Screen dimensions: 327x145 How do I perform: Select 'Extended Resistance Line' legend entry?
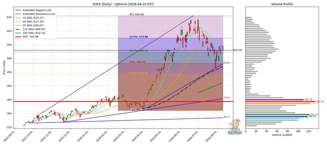point(39,14)
